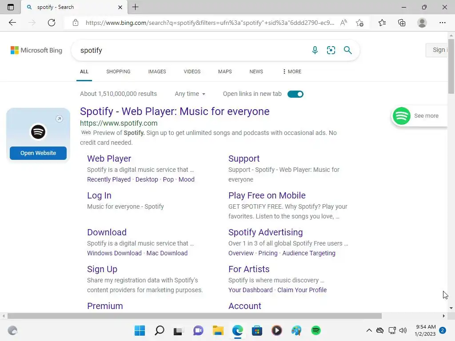Open the media player taskbar icon

(x=276, y=330)
